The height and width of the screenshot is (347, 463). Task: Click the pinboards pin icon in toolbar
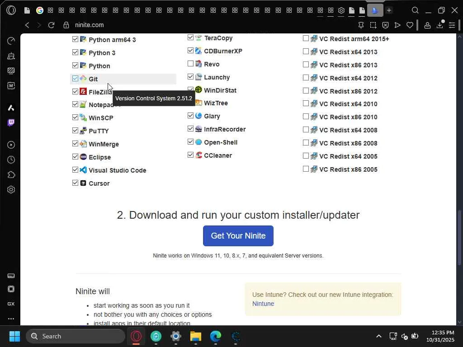point(361,25)
